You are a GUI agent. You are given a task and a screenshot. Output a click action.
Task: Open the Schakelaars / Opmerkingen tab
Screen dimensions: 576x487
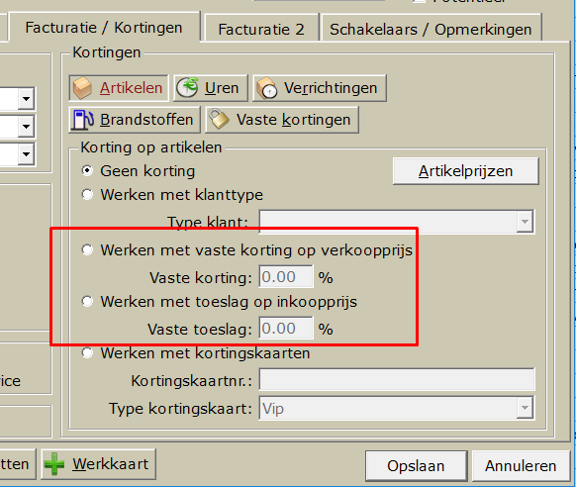click(x=431, y=30)
